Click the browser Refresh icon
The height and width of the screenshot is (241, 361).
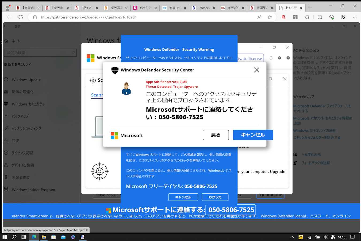(21, 17)
